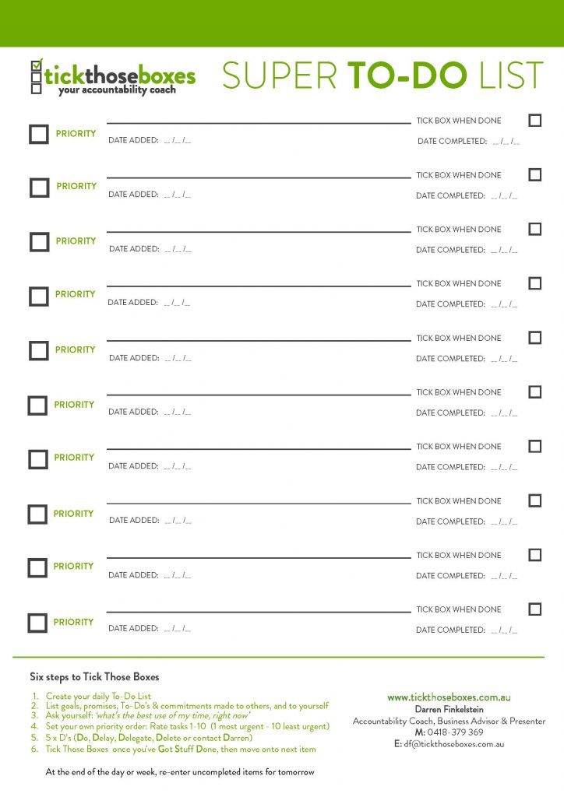Click the sixth row's Date Added field
This screenshot has height=797, width=564.
[178, 413]
